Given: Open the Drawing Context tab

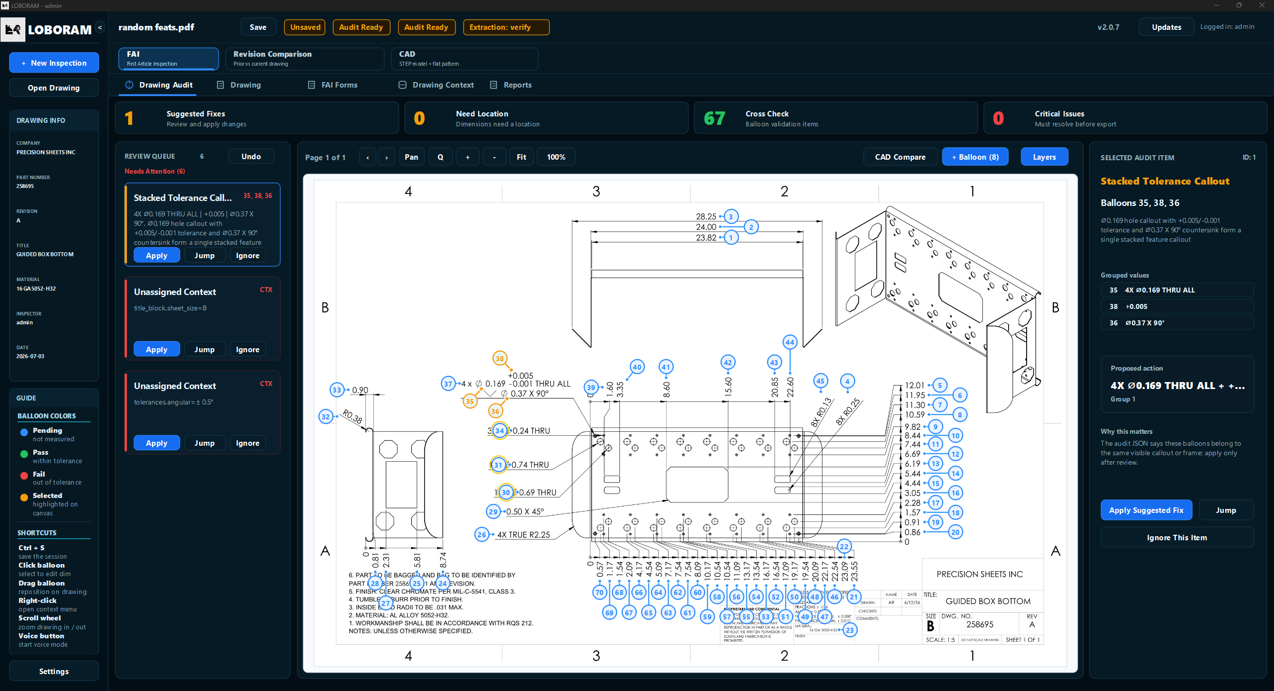Looking at the screenshot, I should click(437, 85).
